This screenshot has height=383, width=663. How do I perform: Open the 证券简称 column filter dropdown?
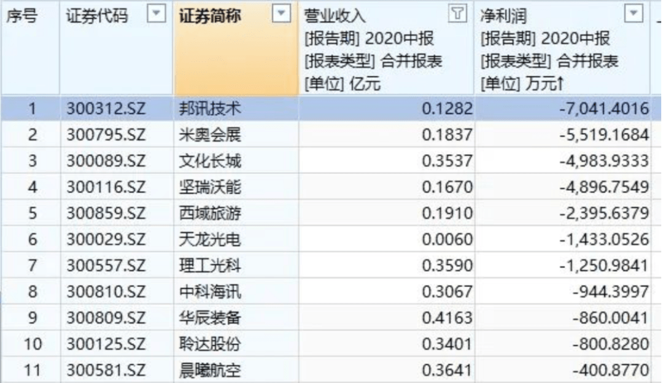pyautogui.click(x=281, y=14)
